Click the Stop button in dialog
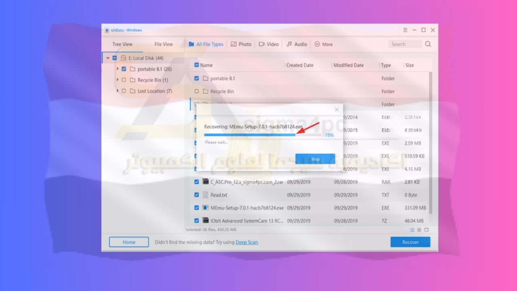 315,159
